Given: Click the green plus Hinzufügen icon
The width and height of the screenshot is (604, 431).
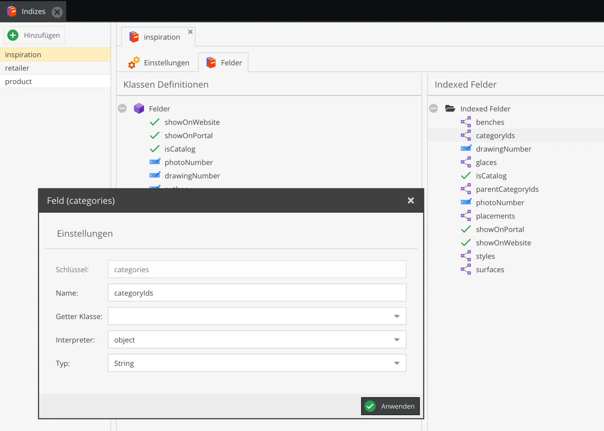Looking at the screenshot, I should pos(13,35).
